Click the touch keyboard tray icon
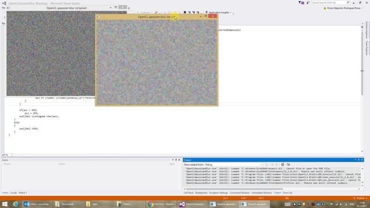Viewport: 370px width, 208px height. (x=287, y=204)
